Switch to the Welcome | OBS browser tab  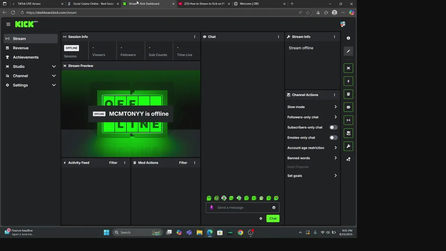tap(260, 4)
